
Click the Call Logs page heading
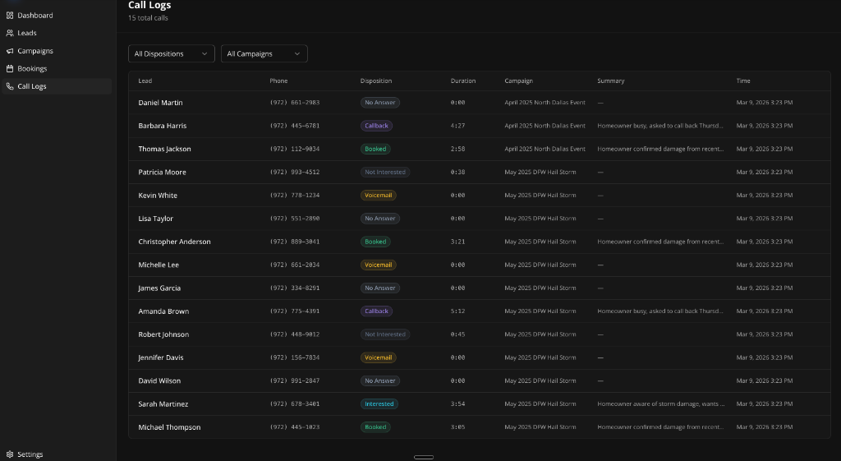[149, 6]
